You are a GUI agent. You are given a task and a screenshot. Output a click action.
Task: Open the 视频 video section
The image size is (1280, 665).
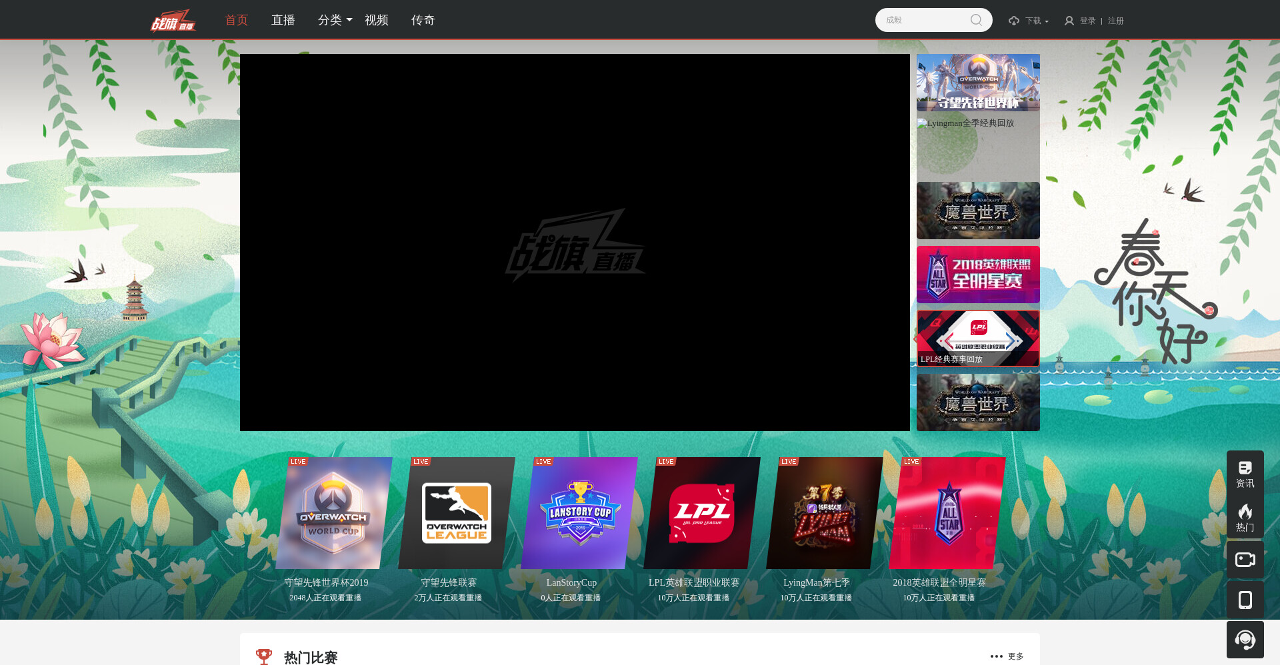coord(377,20)
